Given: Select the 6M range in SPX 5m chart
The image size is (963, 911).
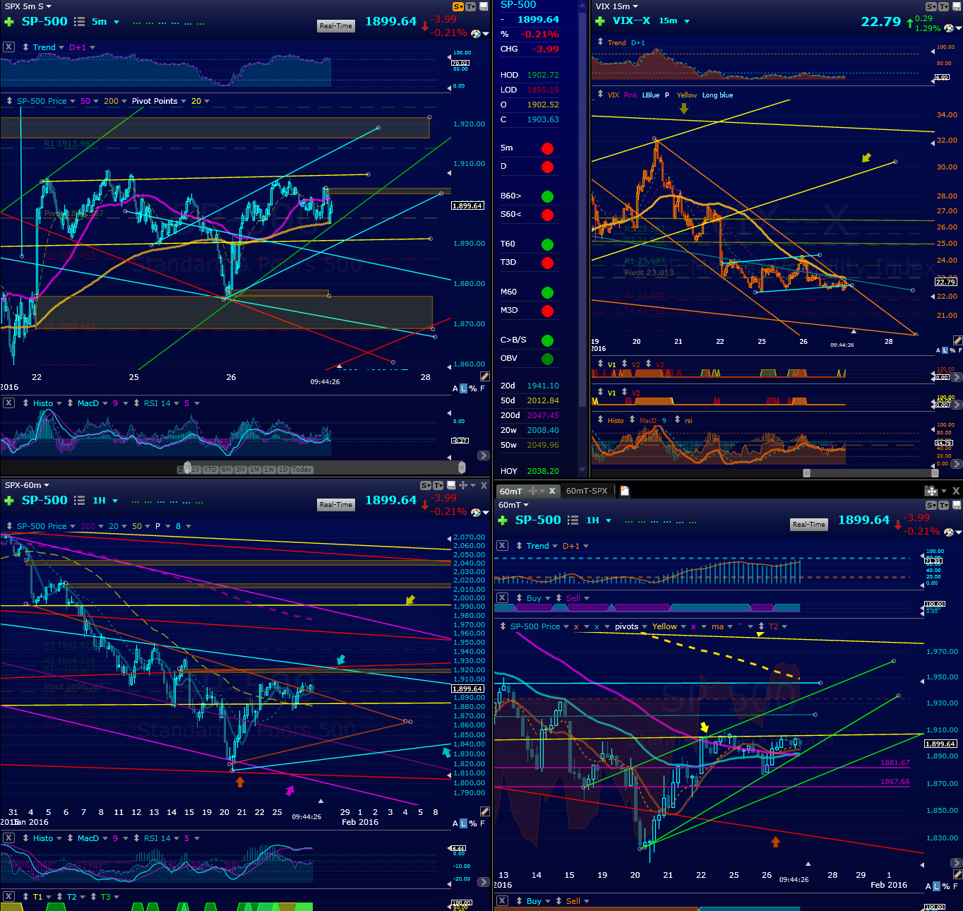Looking at the screenshot, I should click(227, 470).
